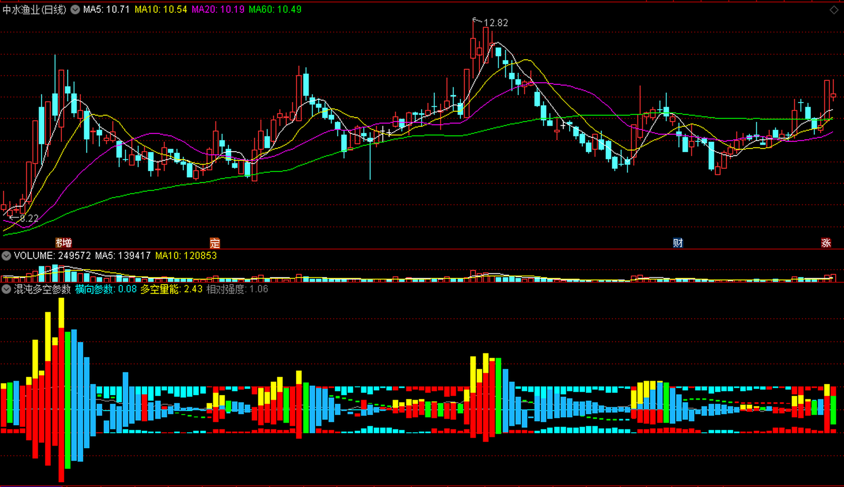Viewport: 844px width, 487px height.
Task: Click the 8.22 low price label
Action: pyautogui.click(x=29, y=218)
